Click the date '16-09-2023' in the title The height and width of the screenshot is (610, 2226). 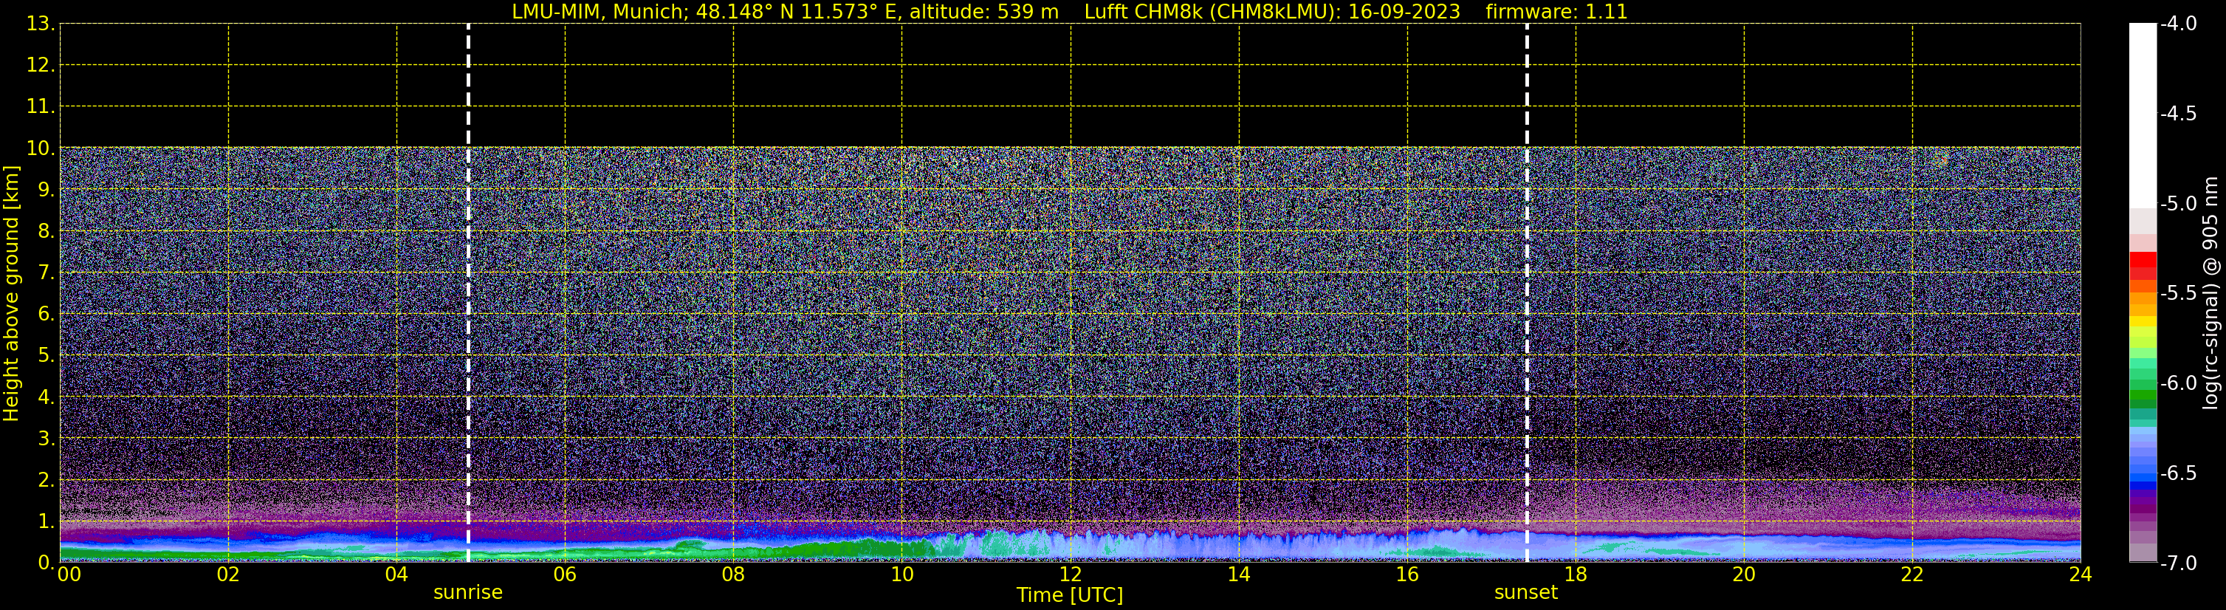(1404, 12)
